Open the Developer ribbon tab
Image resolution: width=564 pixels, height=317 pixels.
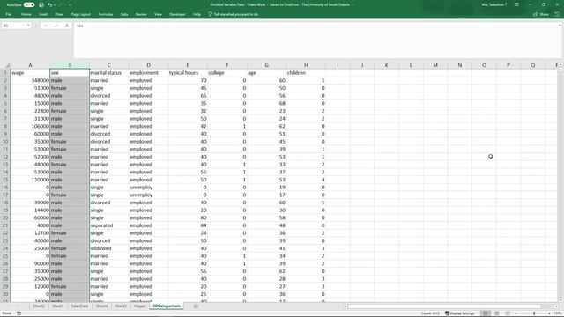(177, 14)
